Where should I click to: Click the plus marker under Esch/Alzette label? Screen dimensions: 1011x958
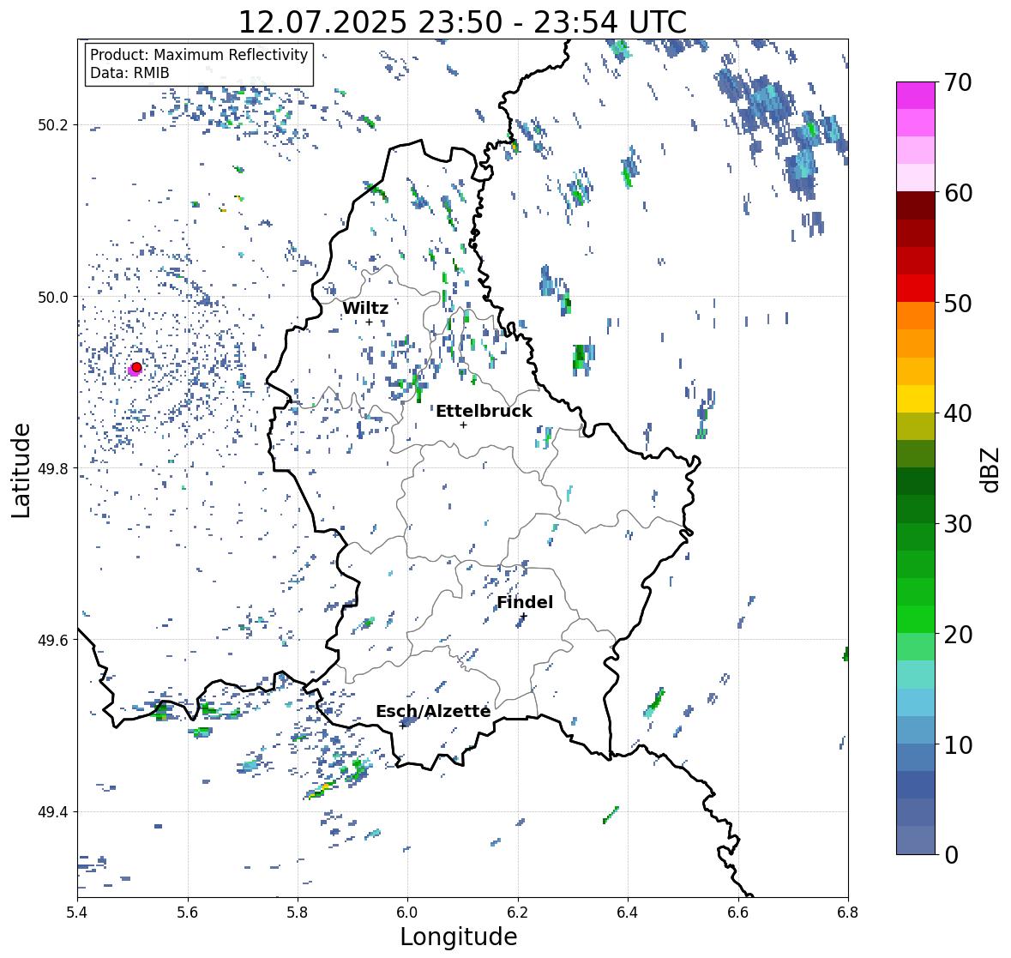point(403,725)
